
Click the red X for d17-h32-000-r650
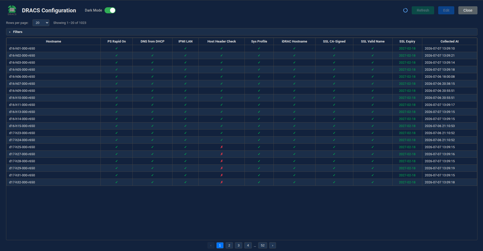pyautogui.click(x=222, y=182)
